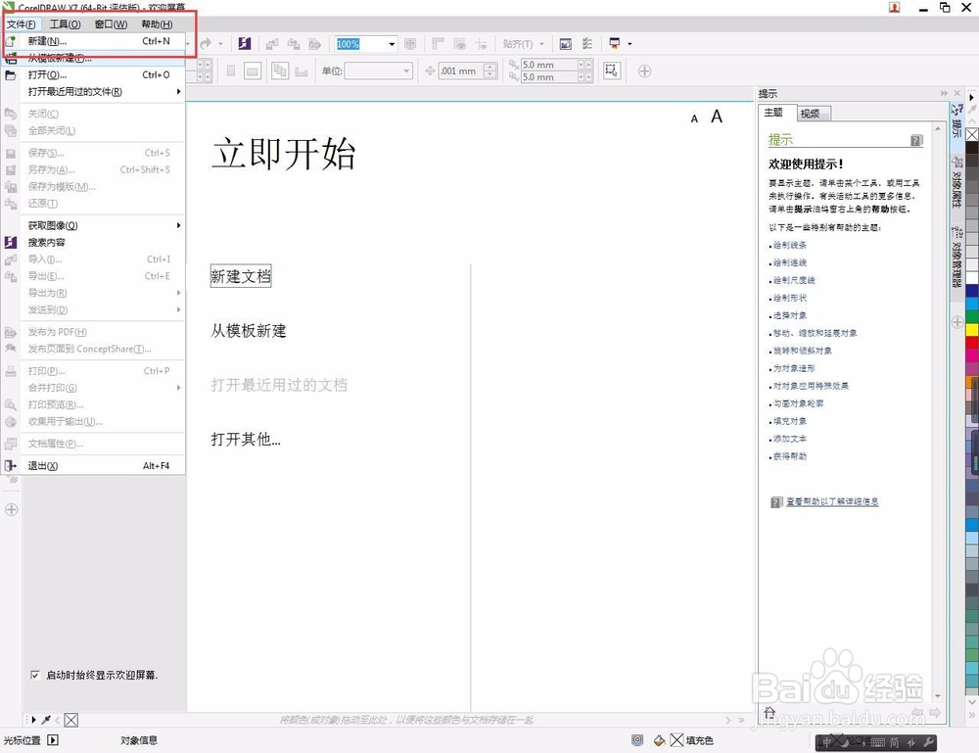979x753 pixels.
Task: Select the no-color swatch on palette
Action: 972,135
